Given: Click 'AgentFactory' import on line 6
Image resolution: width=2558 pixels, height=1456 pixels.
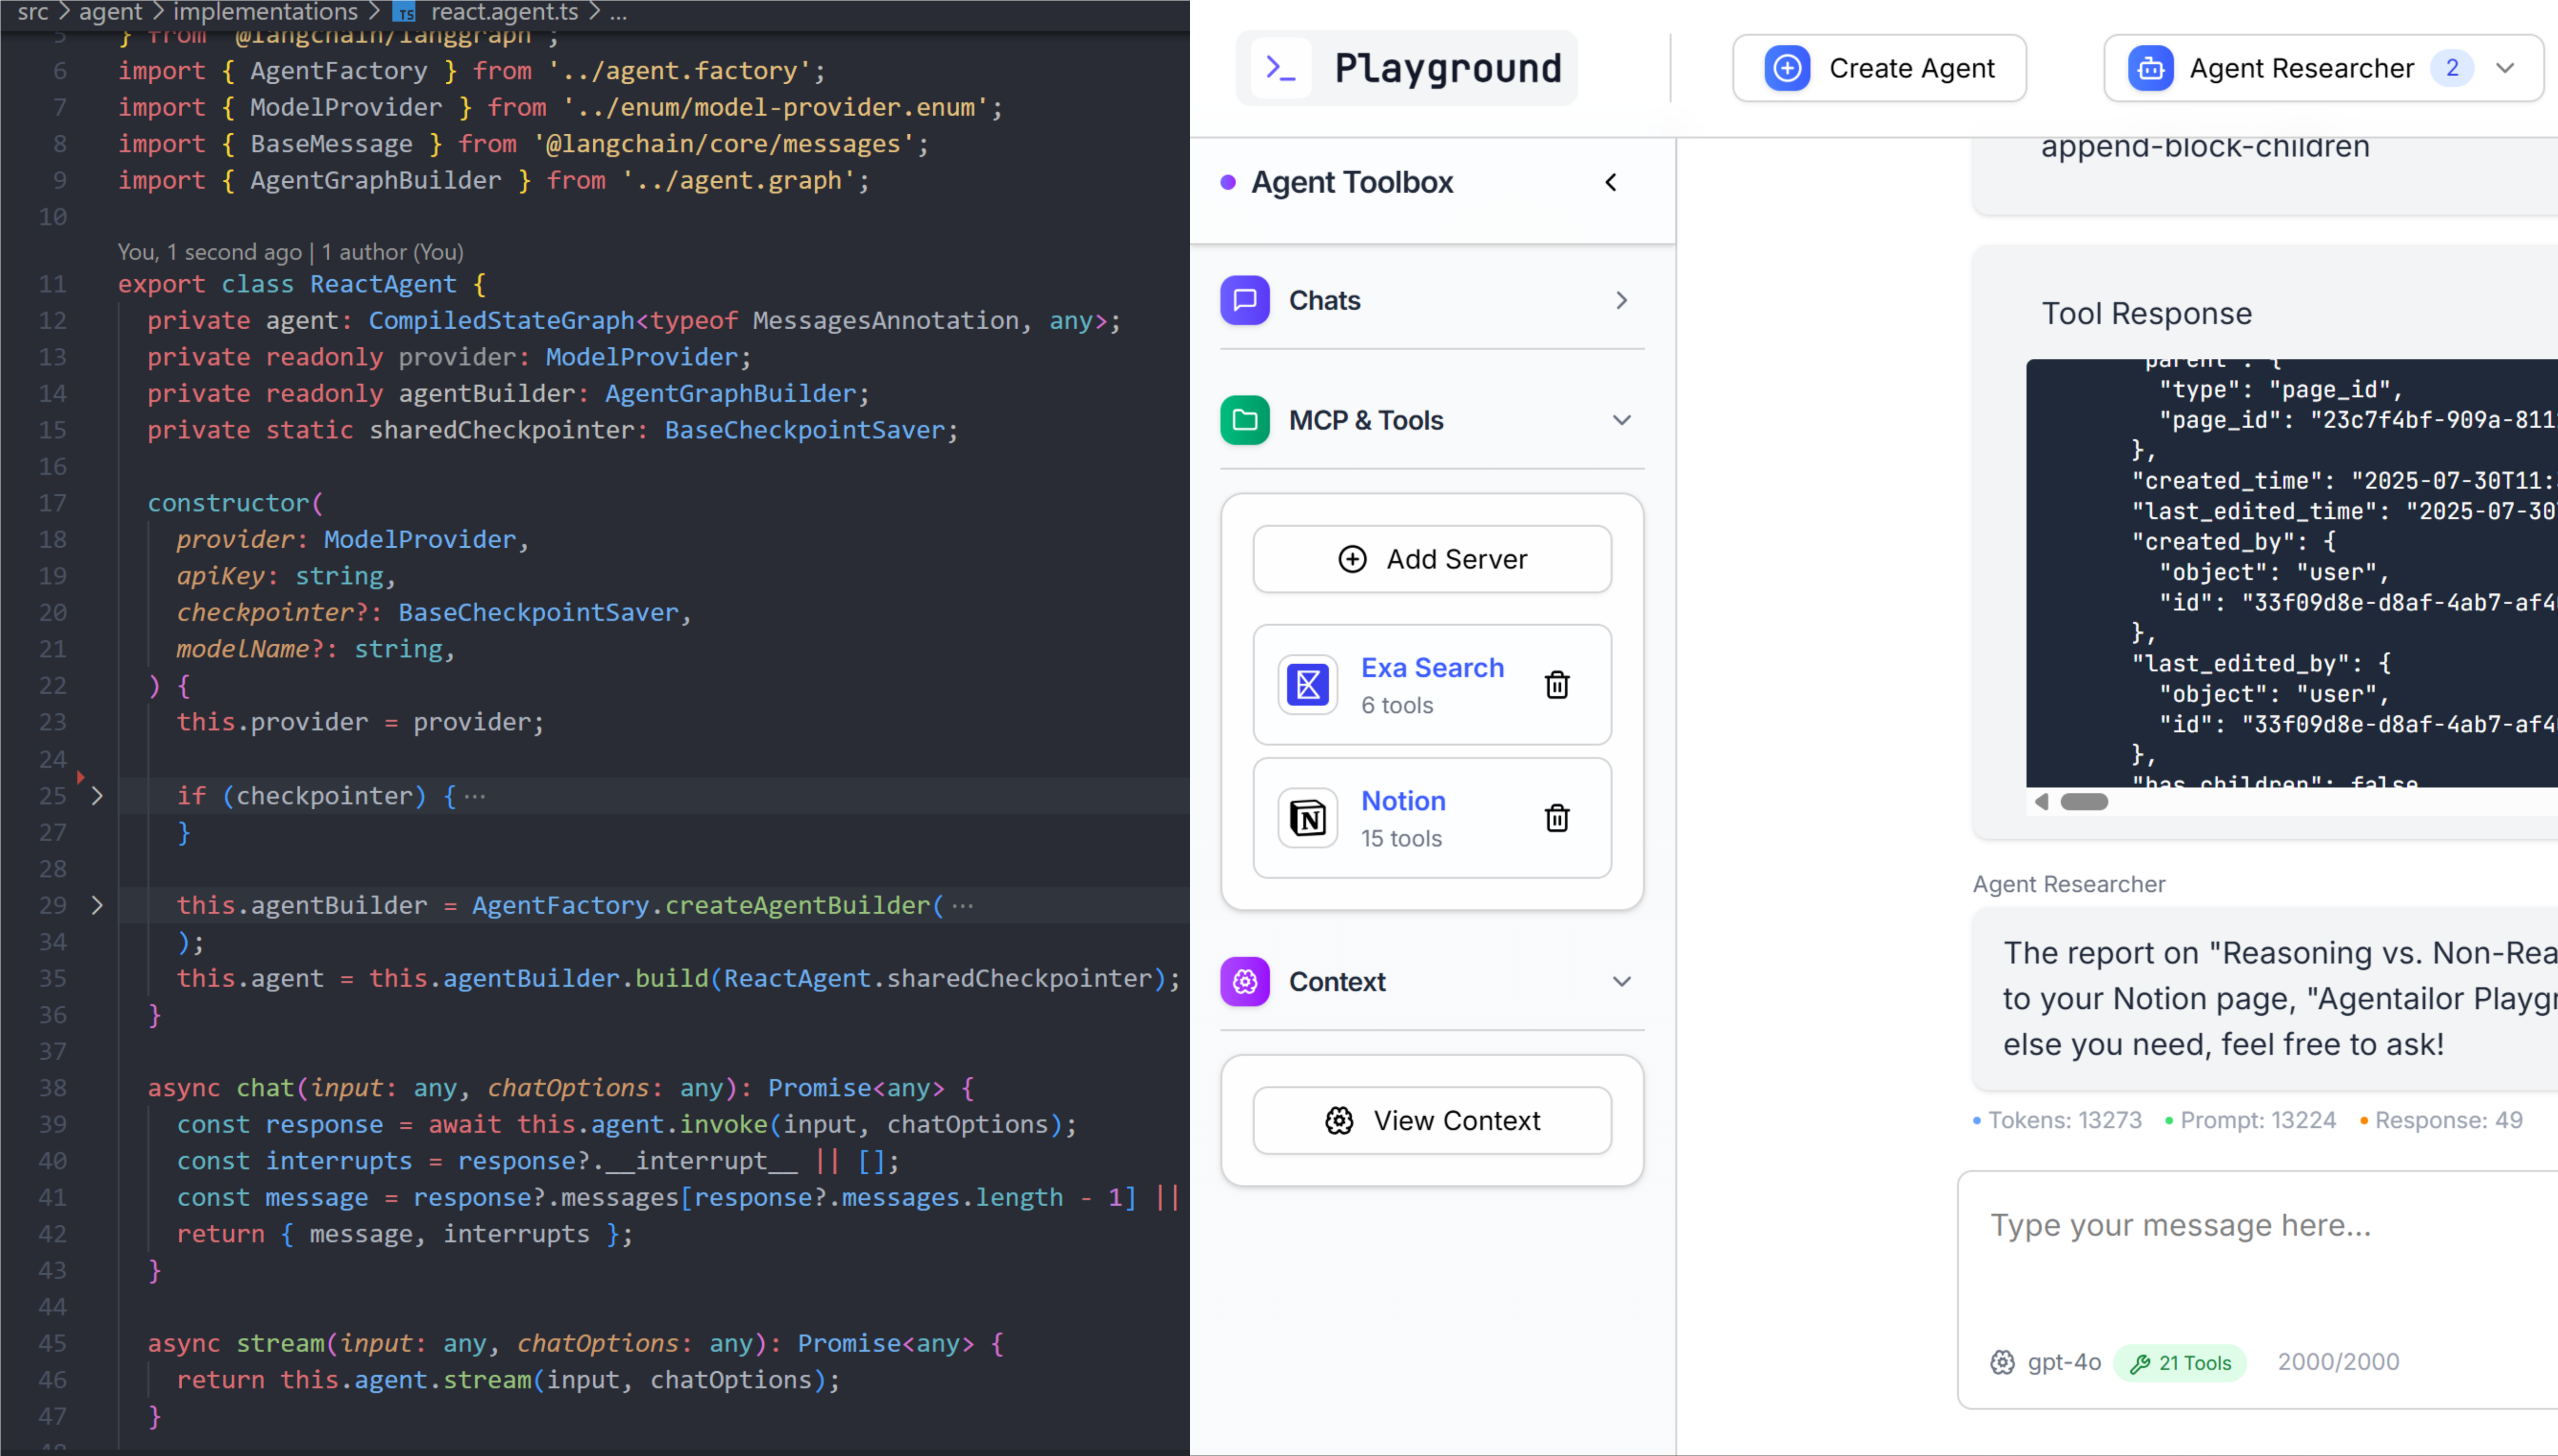Looking at the screenshot, I should 338,71.
